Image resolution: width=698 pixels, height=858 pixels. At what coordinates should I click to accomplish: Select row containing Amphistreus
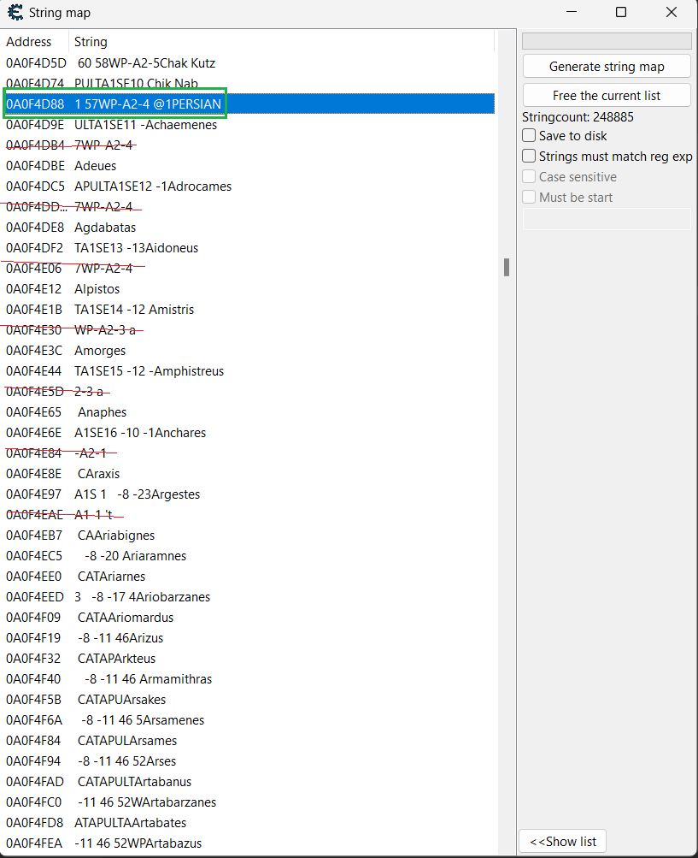pos(248,371)
